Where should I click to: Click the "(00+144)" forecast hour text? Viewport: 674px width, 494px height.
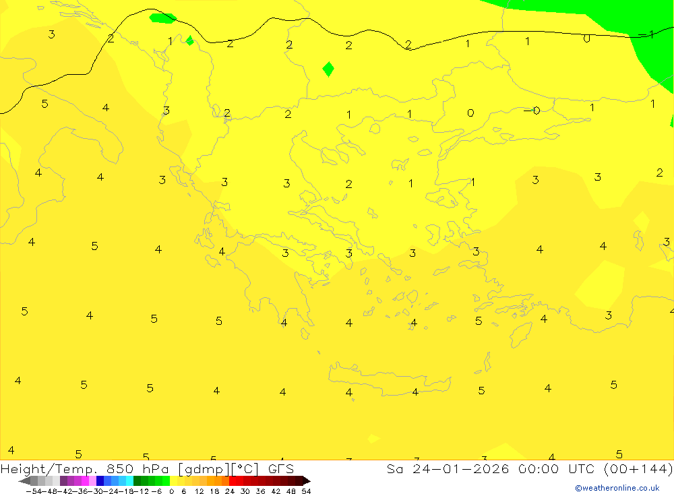(638, 468)
